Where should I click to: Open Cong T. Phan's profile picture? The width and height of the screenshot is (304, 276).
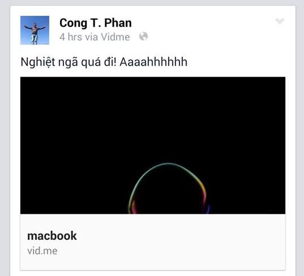pyautogui.click(x=35, y=30)
